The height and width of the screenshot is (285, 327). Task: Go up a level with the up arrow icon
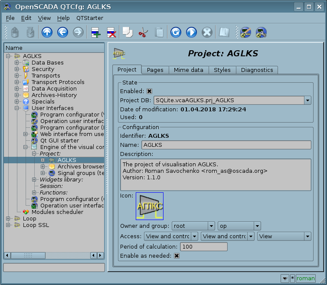(47, 32)
